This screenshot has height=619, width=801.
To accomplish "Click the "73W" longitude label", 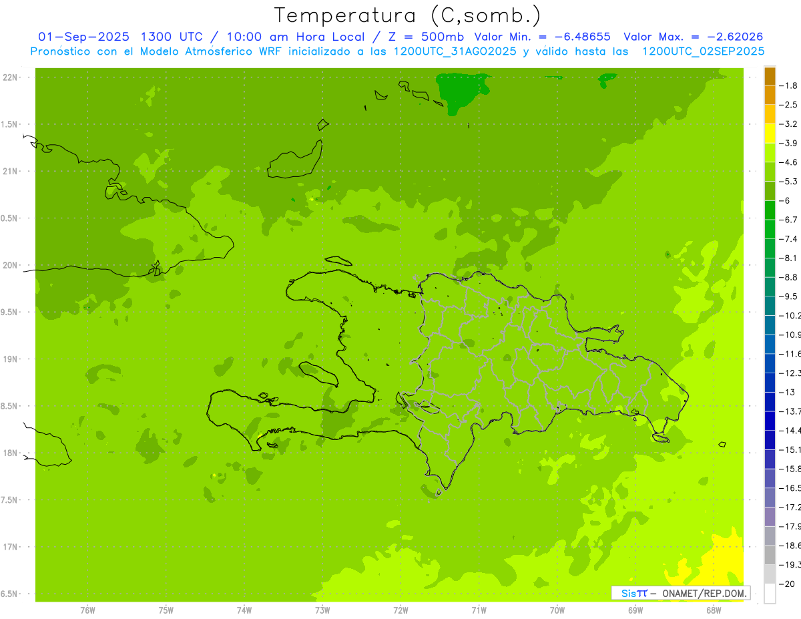I will coord(322,610).
